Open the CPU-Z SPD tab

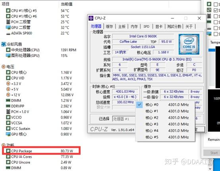[x=147, y=26]
